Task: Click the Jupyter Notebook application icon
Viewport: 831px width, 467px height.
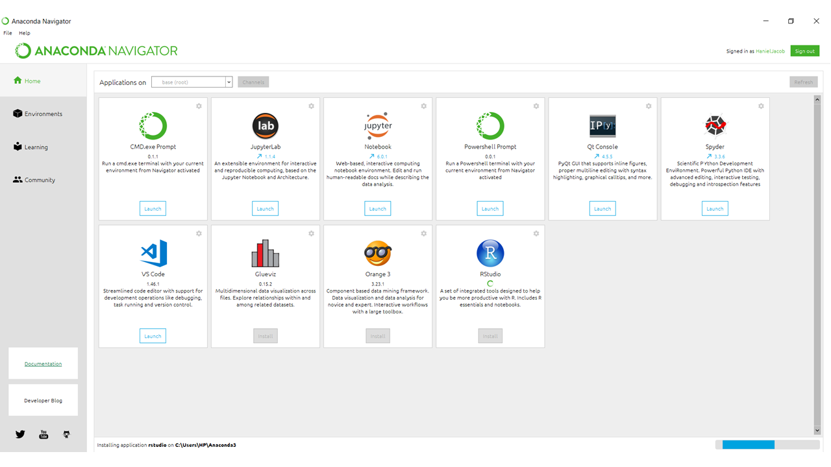Action: pos(378,126)
